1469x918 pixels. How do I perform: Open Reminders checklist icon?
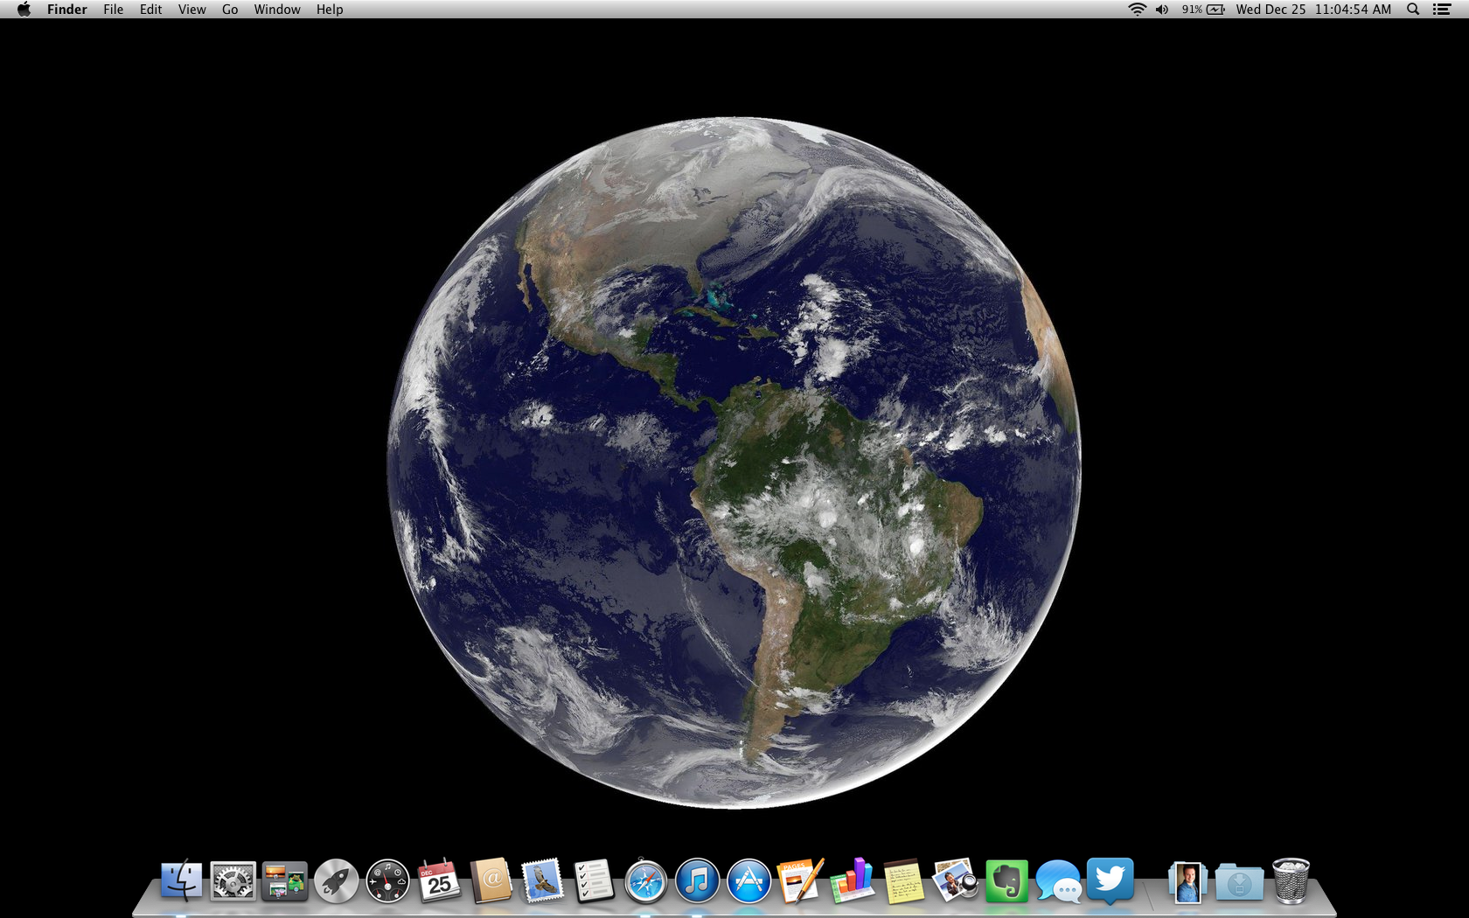pyautogui.click(x=594, y=880)
